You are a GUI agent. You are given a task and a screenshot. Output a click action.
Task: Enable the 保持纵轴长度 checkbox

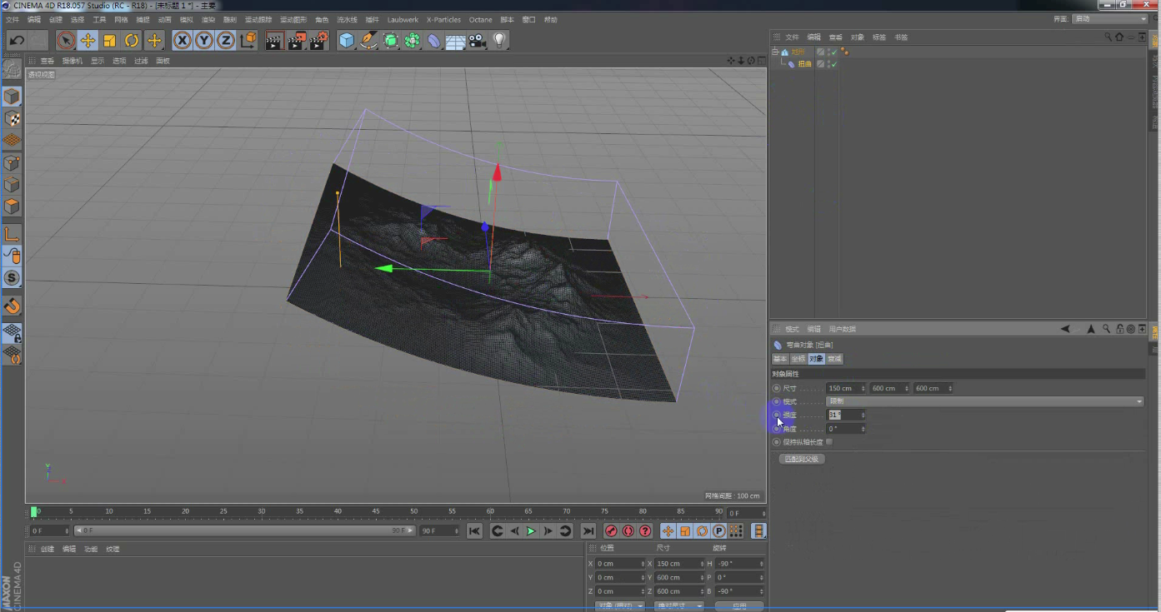pyautogui.click(x=829, y=442)
